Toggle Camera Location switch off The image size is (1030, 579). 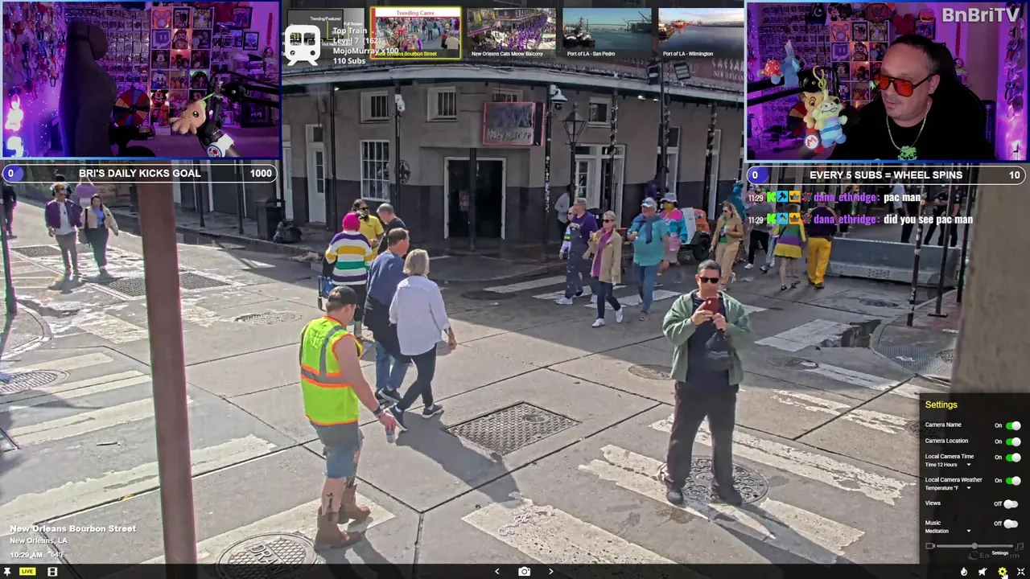[1013, 441]
